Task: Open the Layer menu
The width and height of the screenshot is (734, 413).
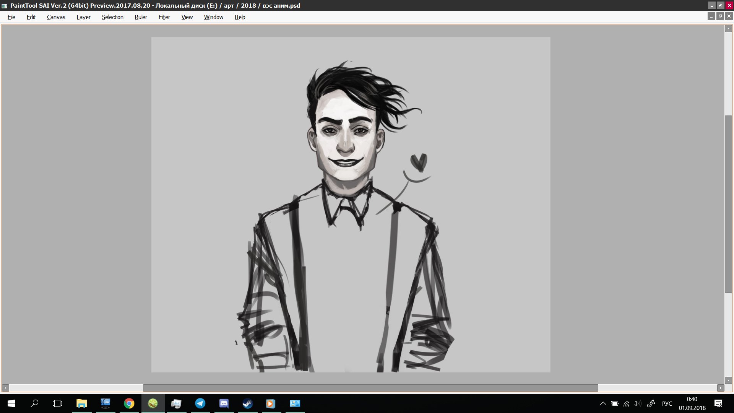Action: pyautogui.click(x=83, y=17)
